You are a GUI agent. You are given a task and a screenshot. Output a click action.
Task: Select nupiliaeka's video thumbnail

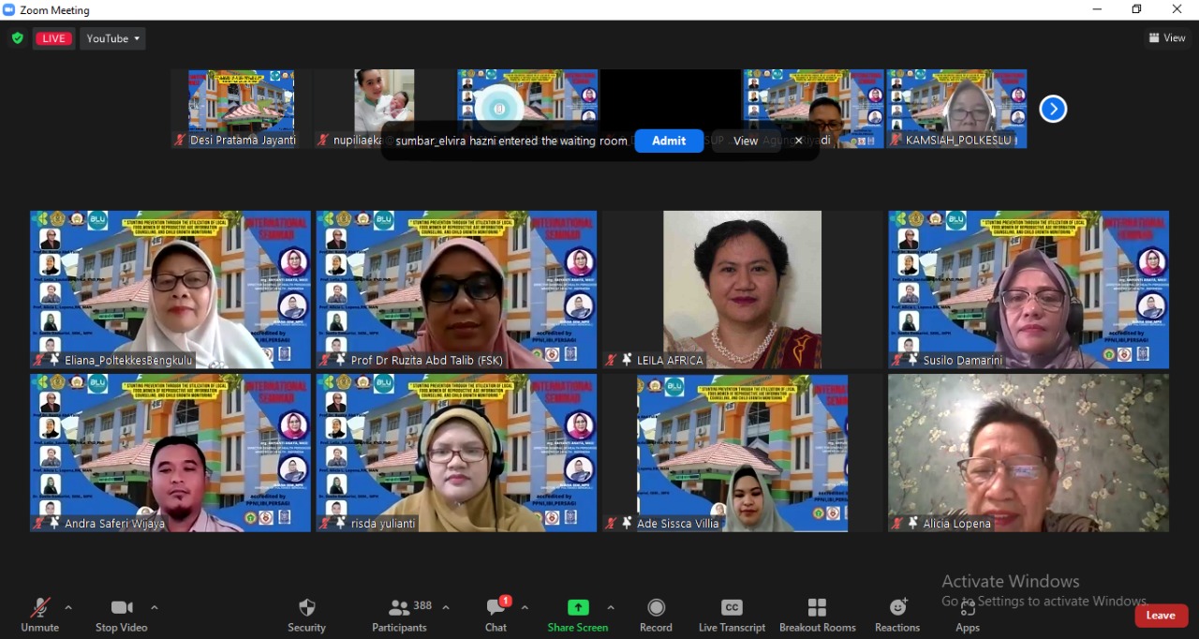tap(384, 109)
